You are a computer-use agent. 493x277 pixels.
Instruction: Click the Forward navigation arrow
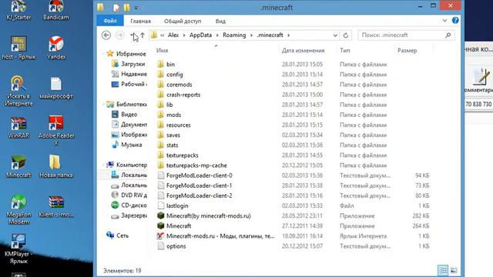[120, 35]
